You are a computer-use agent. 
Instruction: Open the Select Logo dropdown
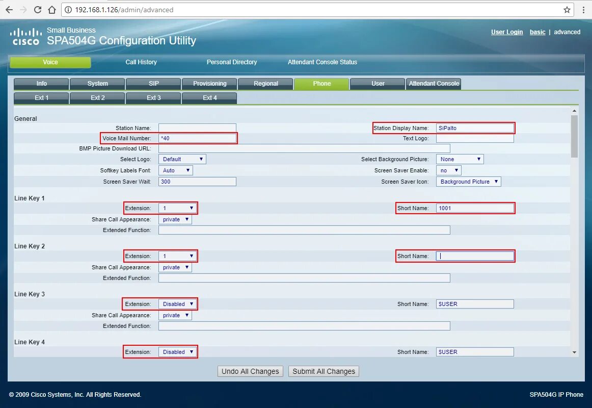[x=182, y=160]
